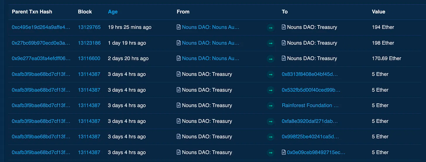Click the 'To' column header

pos(285,12)
